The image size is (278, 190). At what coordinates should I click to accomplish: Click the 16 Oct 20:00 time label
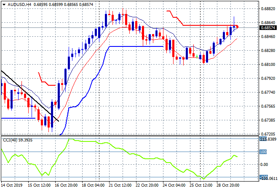click(66, 185)
